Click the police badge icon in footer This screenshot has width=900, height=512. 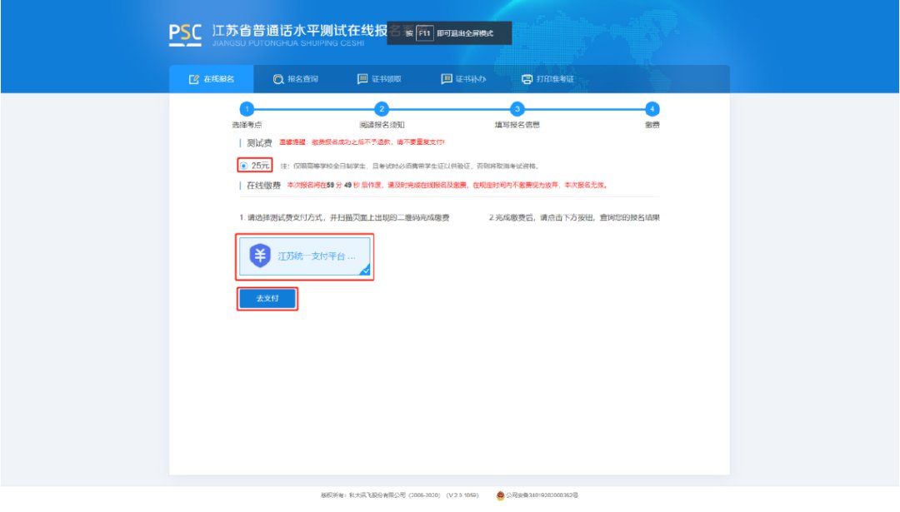pos(500,495)
